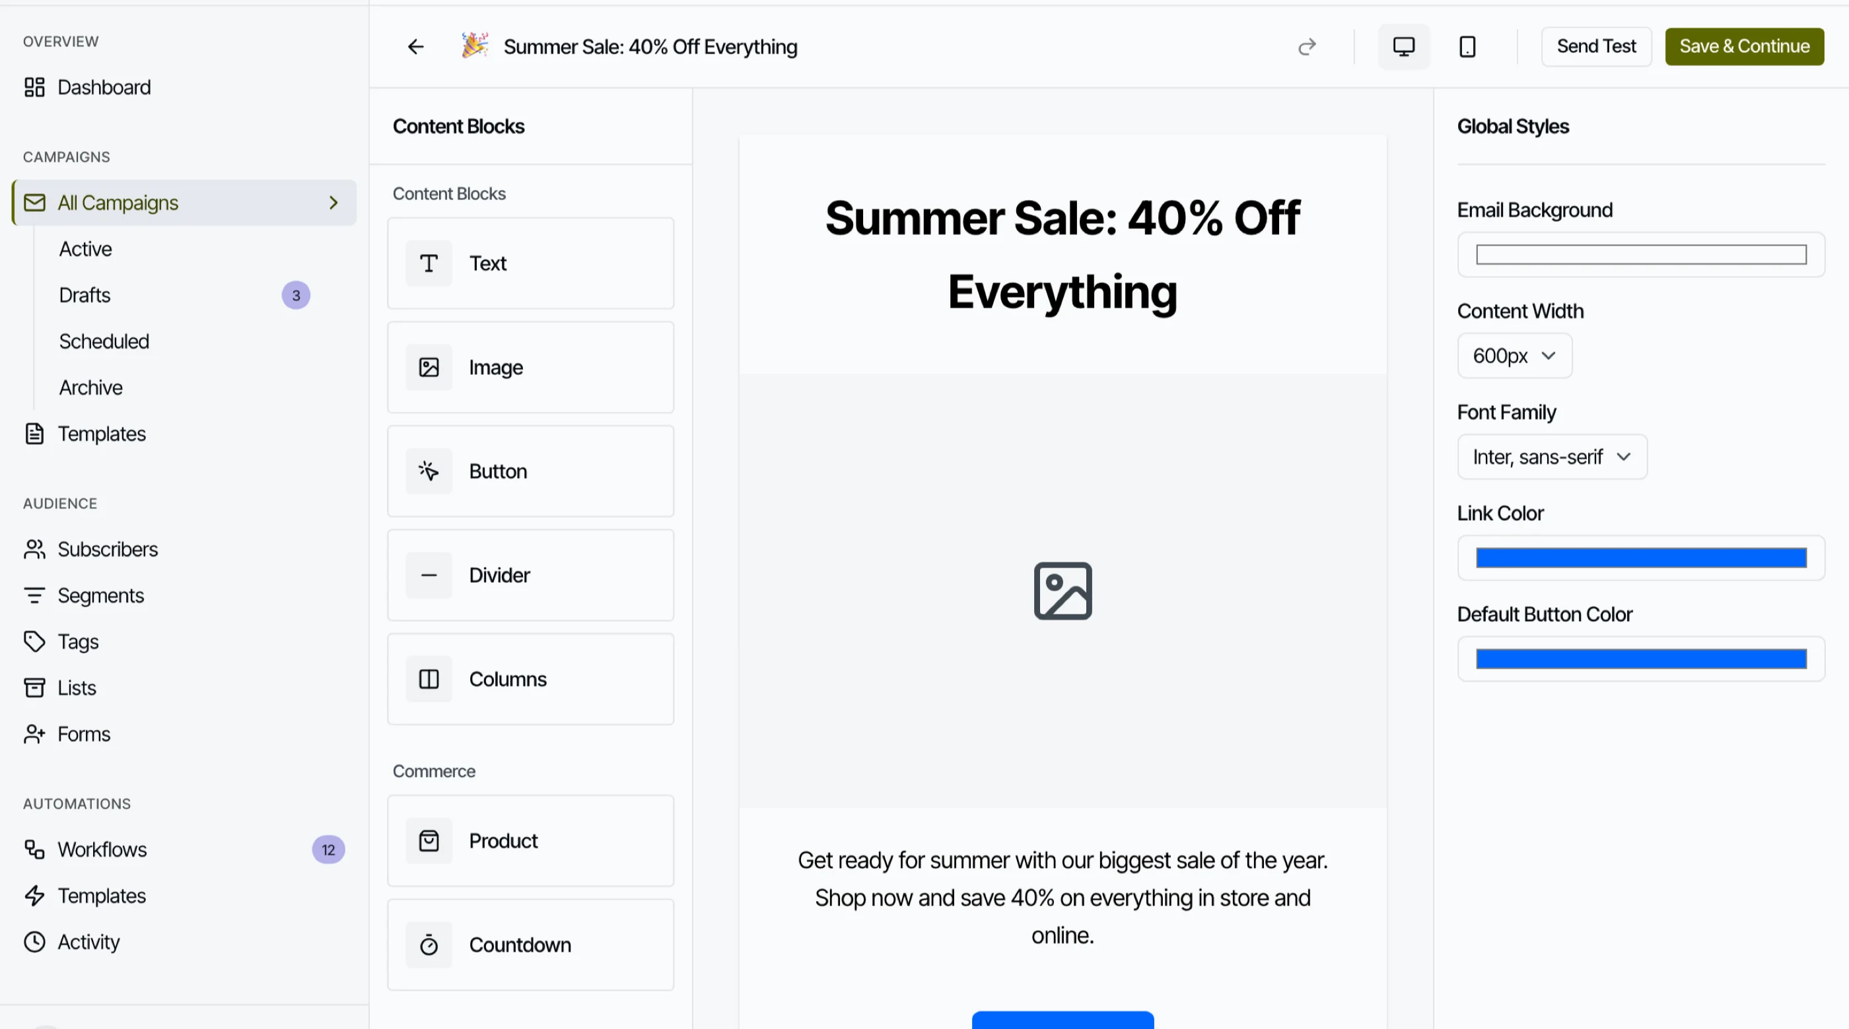This screenshot has width=1849, height=1029.
Task: Click the Email Background color field
Action: (1641, 255)
